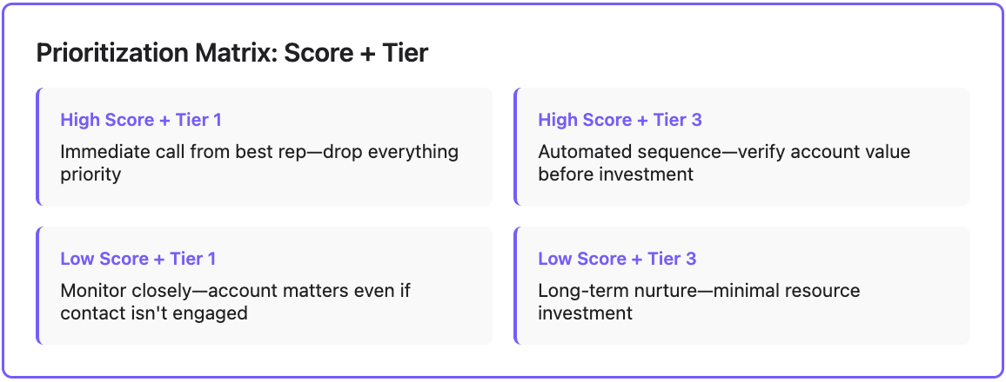This screenshot has width=1006, height=382.
Task: Click the word "Tier" in the main title
Action: 406,53
